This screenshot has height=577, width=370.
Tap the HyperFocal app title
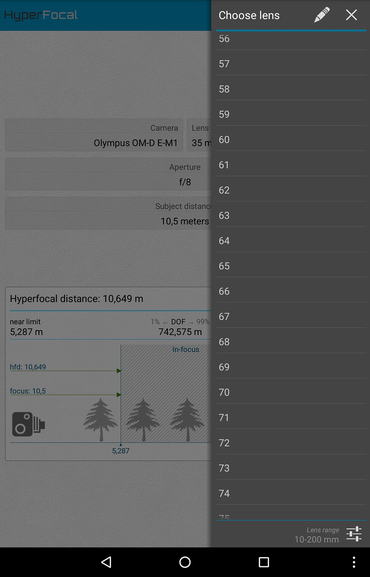point(41,15)
